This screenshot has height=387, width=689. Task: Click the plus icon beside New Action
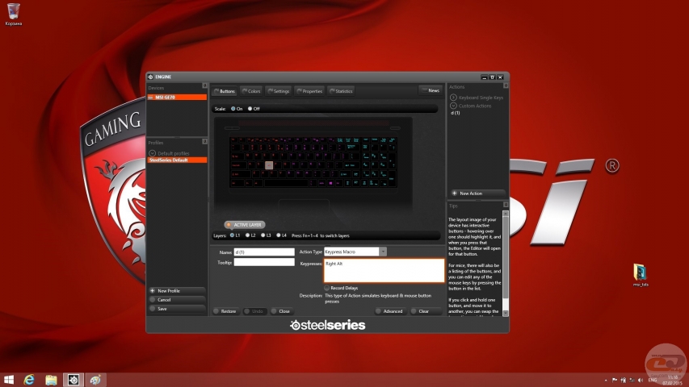[455, 193]
